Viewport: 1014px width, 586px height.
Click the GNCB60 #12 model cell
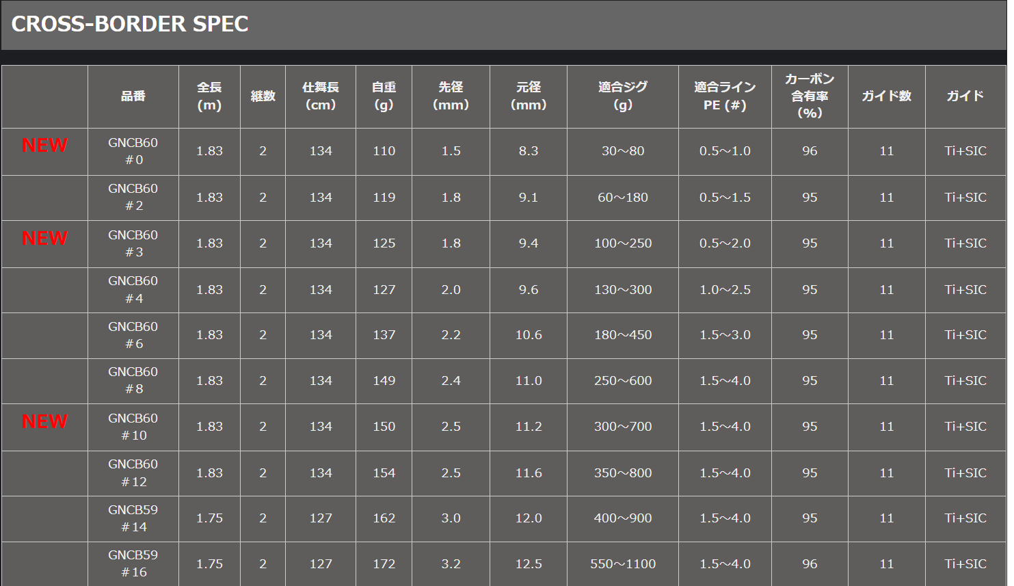[133, 473]
